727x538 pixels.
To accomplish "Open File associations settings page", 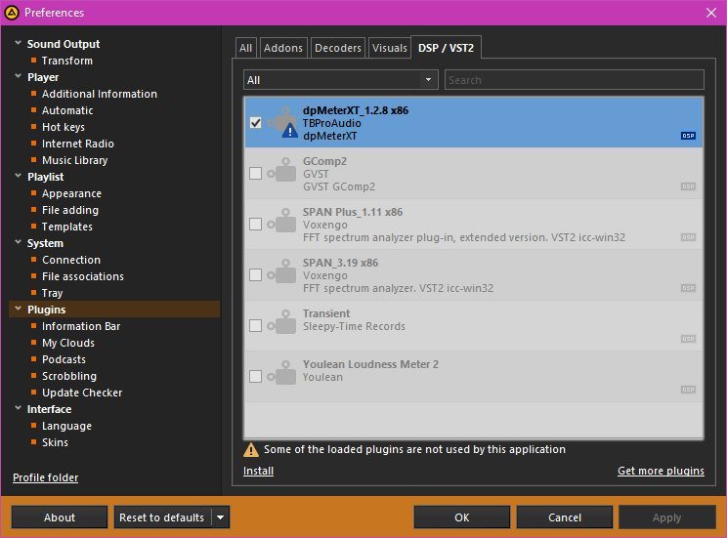I will pyautogui.click(x=83, y=276).
